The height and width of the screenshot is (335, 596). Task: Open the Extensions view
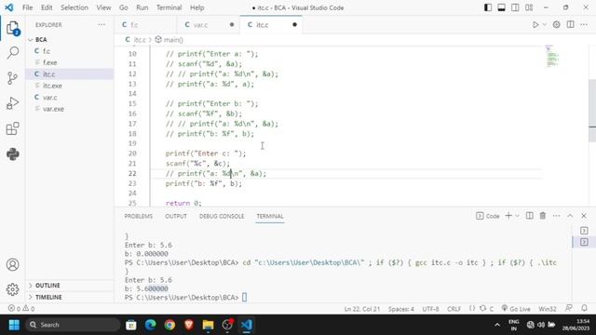tap(12, 128)
